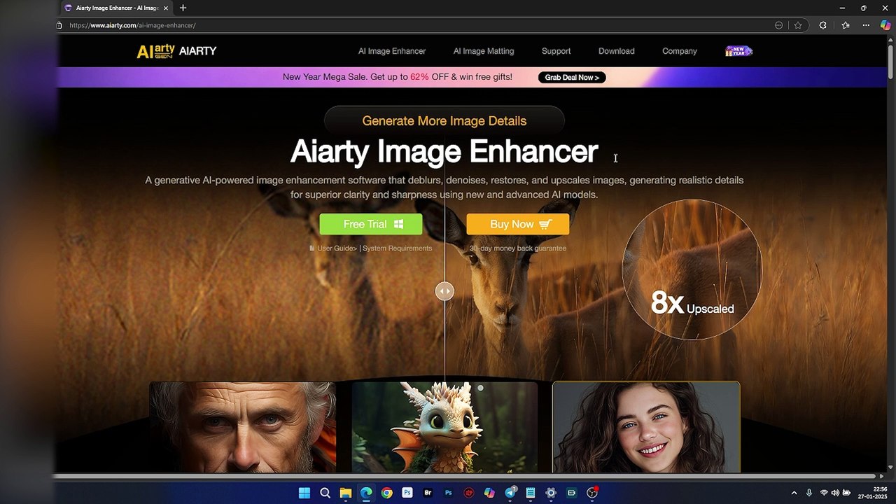Open Windows Settings from taskbar

pyautogui.click(x=551, y=493)
